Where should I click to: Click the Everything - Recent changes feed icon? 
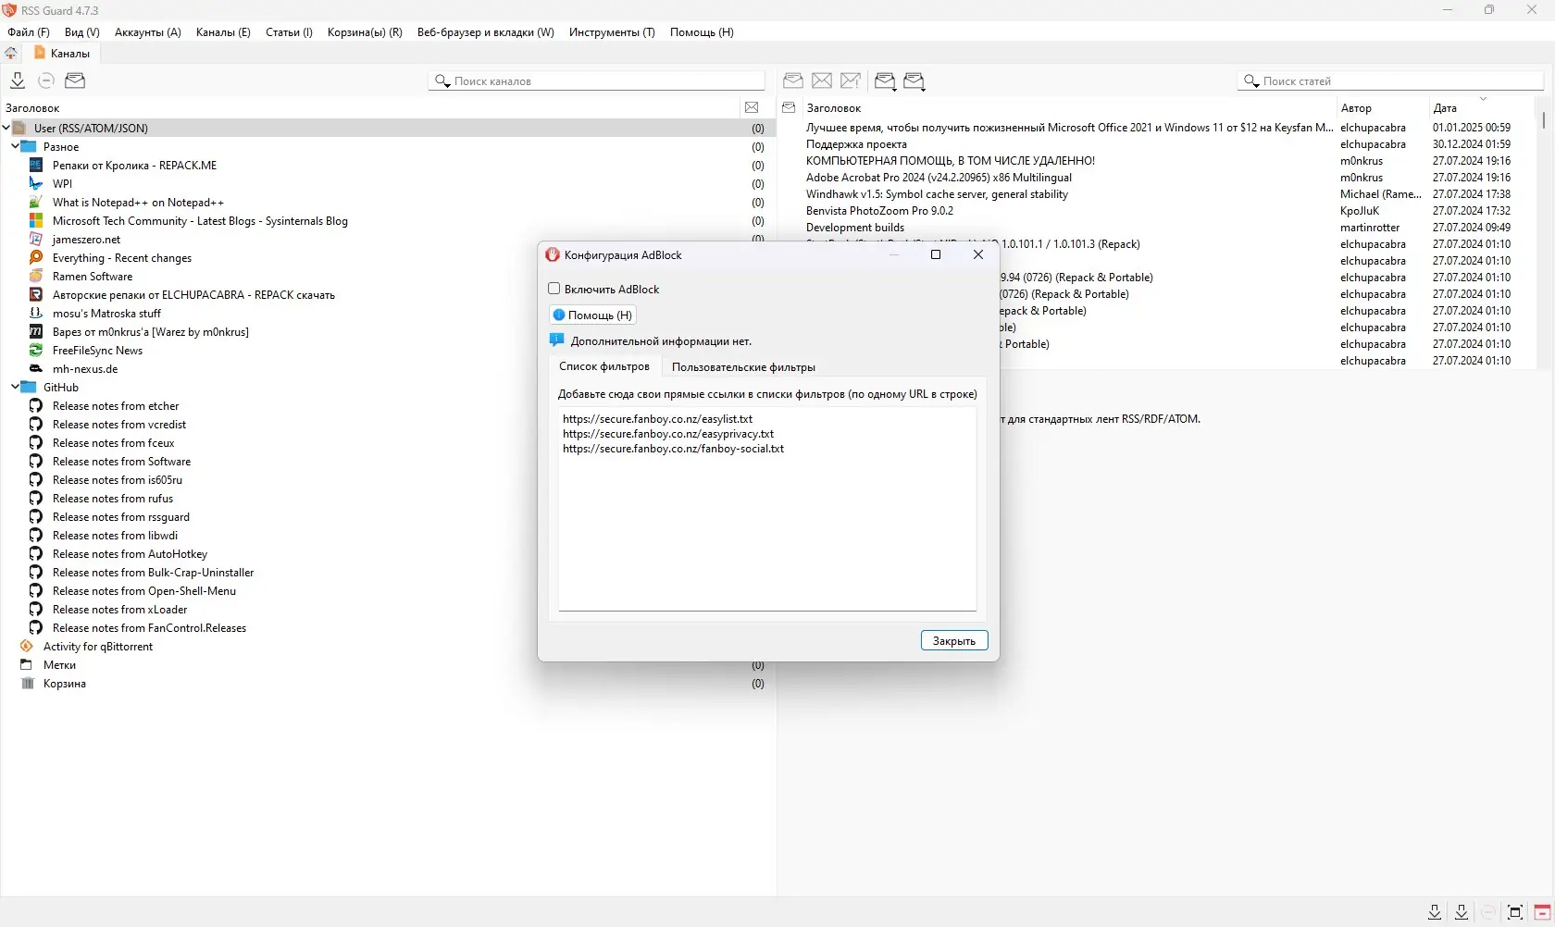pyautogui.click(x=36, y=258)
